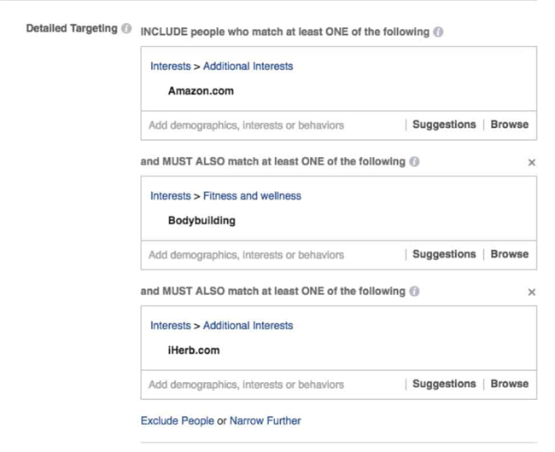Open Browse in the iHerb.com box
Screen dimensions: 555x452
pyautogui.click(x=510, y=384)
